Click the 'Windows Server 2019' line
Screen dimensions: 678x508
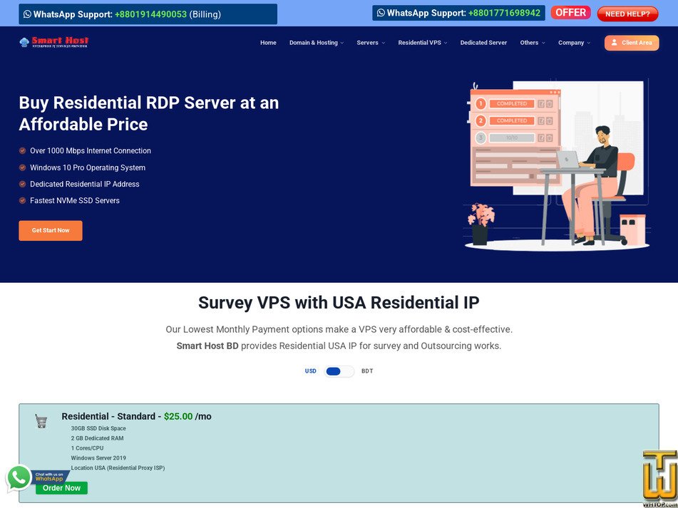coord(98,458)
